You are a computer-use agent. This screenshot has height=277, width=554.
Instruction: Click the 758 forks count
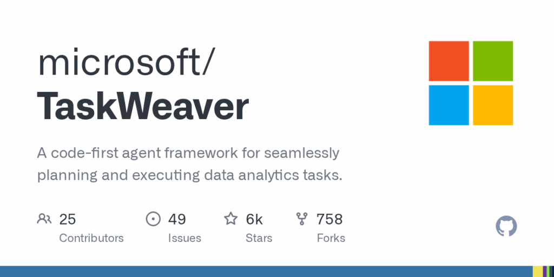329,219
